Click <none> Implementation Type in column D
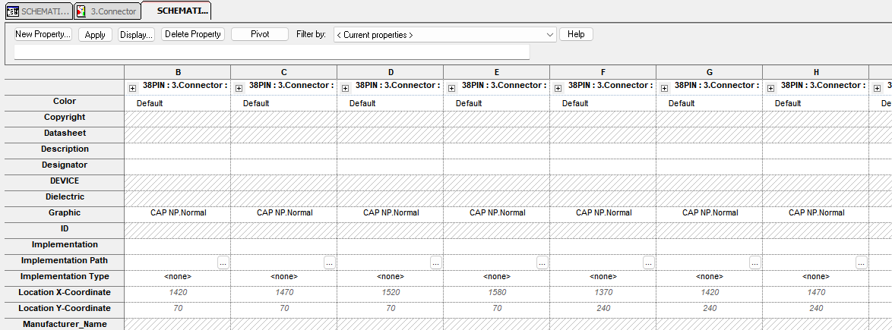Screen dimensions: 892x330 pos(391,277)
